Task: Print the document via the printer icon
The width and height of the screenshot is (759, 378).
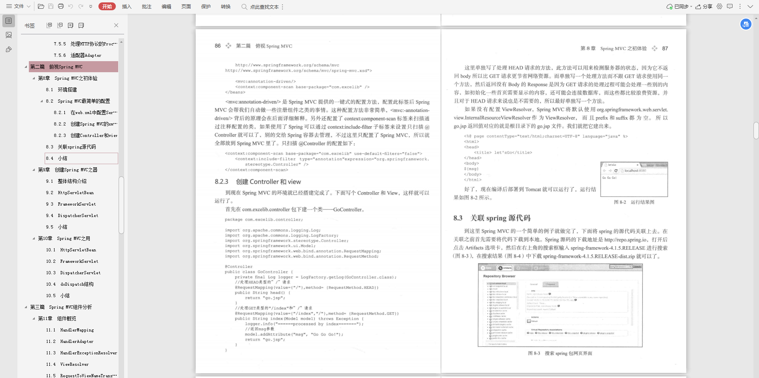Action: [x=60, y=6]
